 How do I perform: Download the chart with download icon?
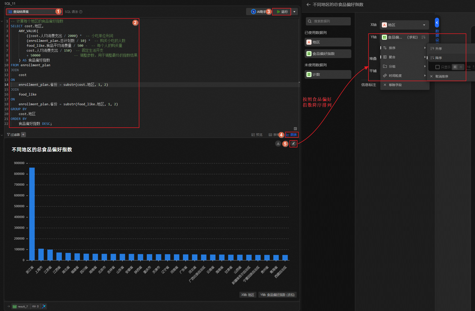[x=278, y=144]
